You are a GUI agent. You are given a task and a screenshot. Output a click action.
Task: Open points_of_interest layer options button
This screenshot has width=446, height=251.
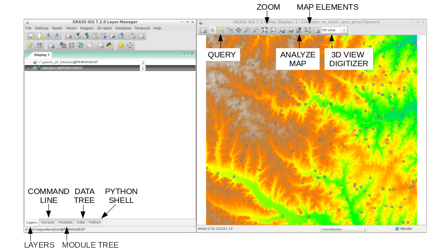pyautogui.click(x=143, y=62)
